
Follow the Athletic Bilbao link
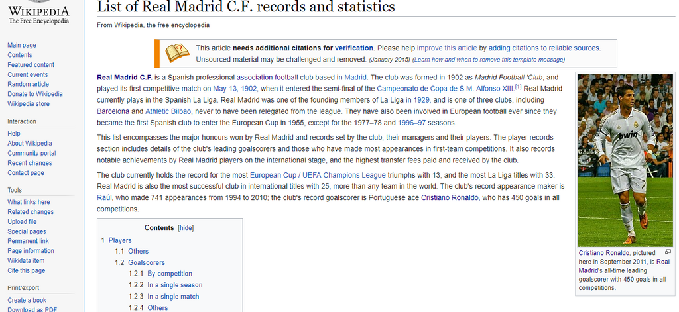168,111
